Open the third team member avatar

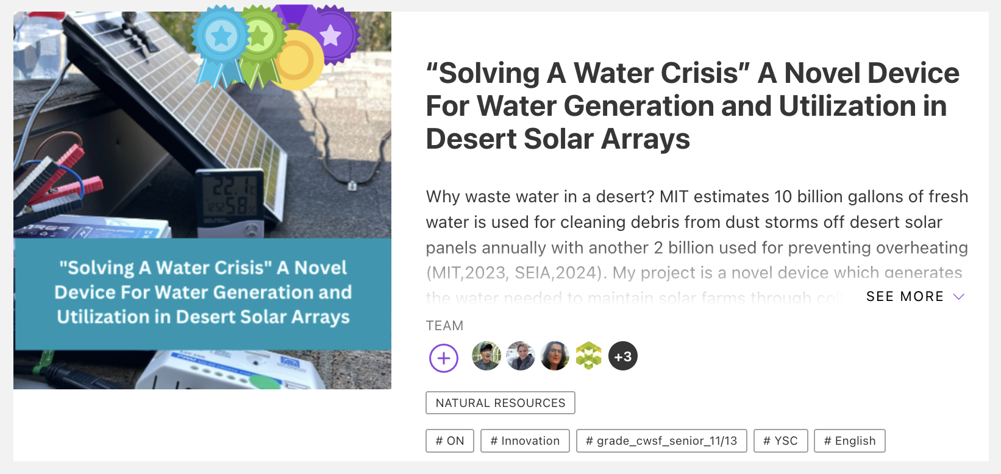(555, 356)
